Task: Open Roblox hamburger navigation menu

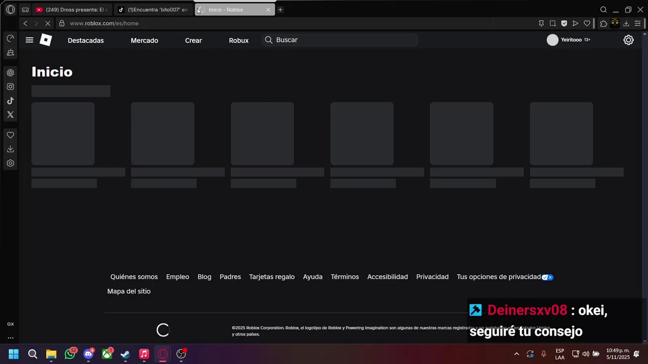Action: tap(29, 40)
